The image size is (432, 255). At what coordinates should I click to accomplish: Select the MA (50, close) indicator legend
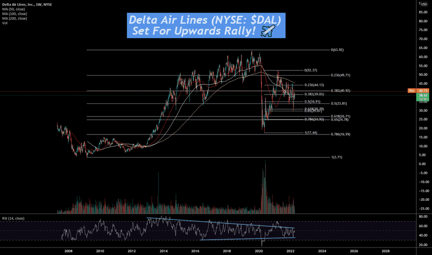(13, 9)
